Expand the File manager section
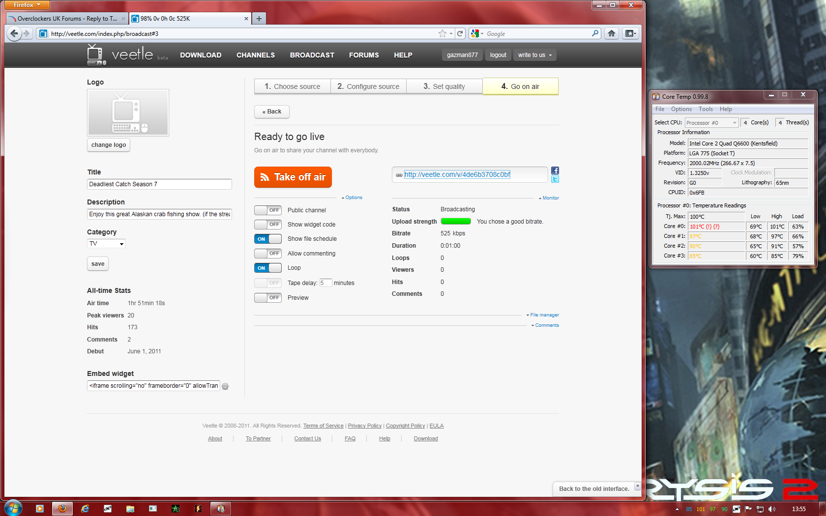 (544, 315)
